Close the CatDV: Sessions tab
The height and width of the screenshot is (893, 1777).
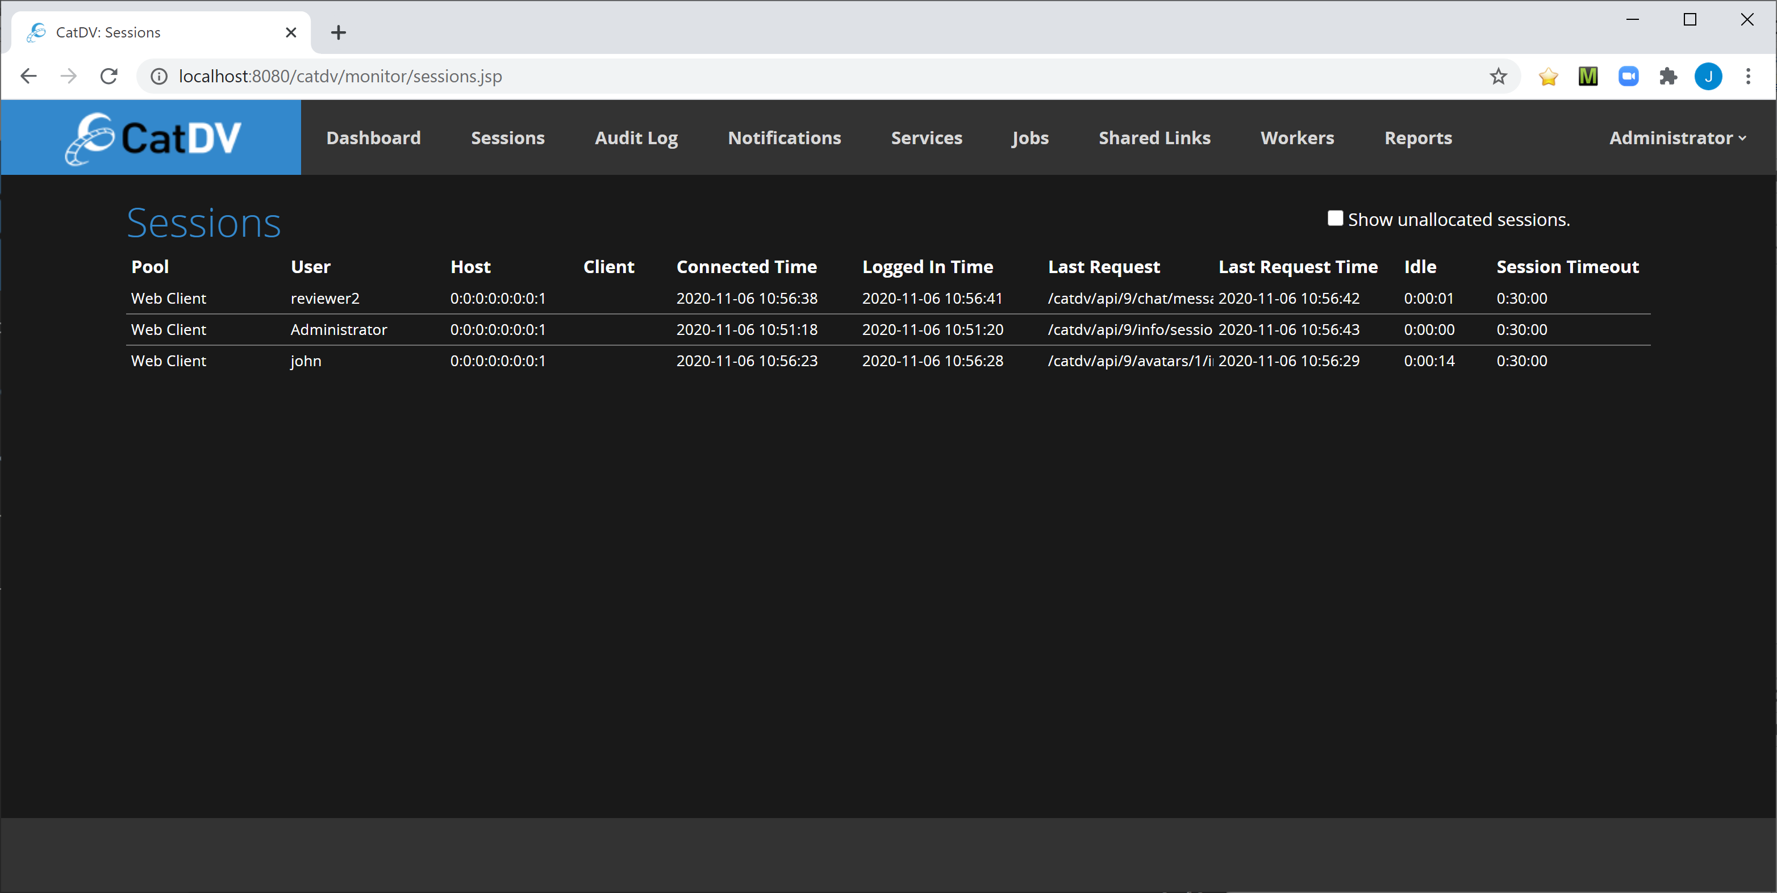pyautogui.click(x=291, y=32)
